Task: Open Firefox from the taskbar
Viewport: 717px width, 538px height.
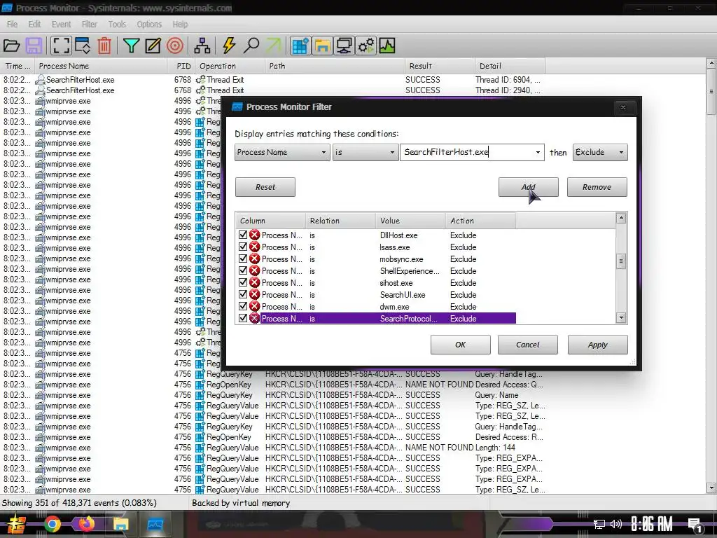Action: tap(86, 524)
